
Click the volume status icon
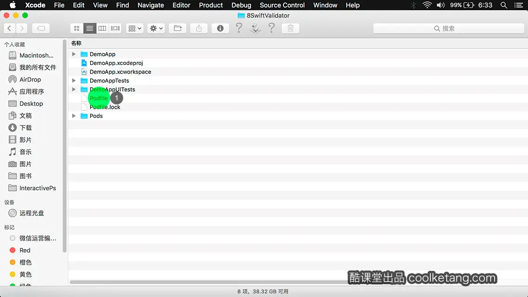click(441, 5)
